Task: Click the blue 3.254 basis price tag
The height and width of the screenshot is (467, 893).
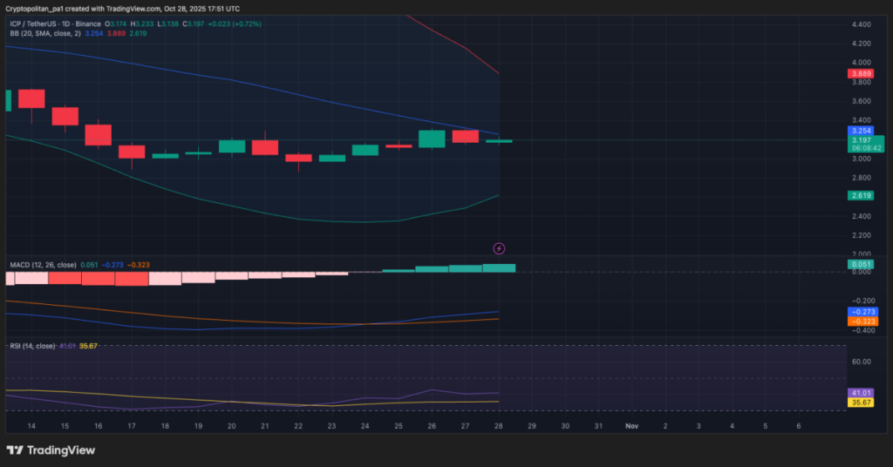Action: [x=861, y=131]
